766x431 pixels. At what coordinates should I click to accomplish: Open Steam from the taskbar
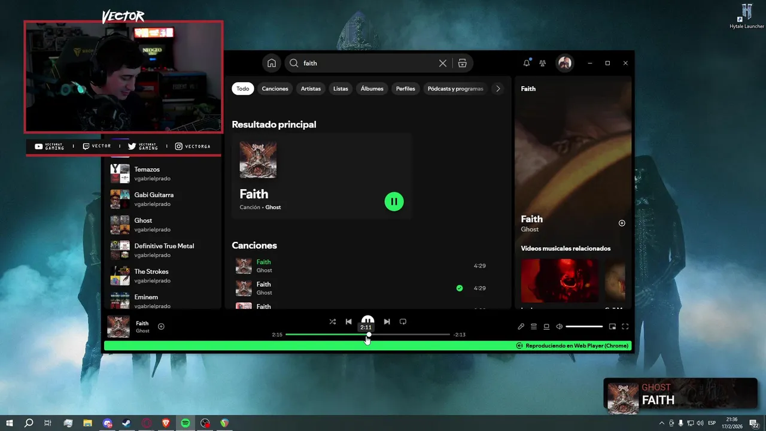(127, 423)
